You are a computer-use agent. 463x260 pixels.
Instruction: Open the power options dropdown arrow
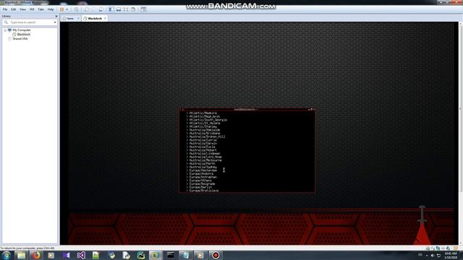pyautogui.click(x=67, y=9)
